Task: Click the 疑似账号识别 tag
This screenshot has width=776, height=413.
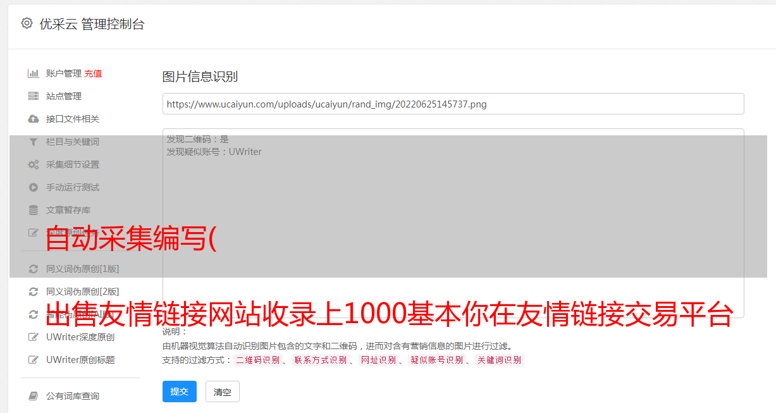Action: point(436,360)
